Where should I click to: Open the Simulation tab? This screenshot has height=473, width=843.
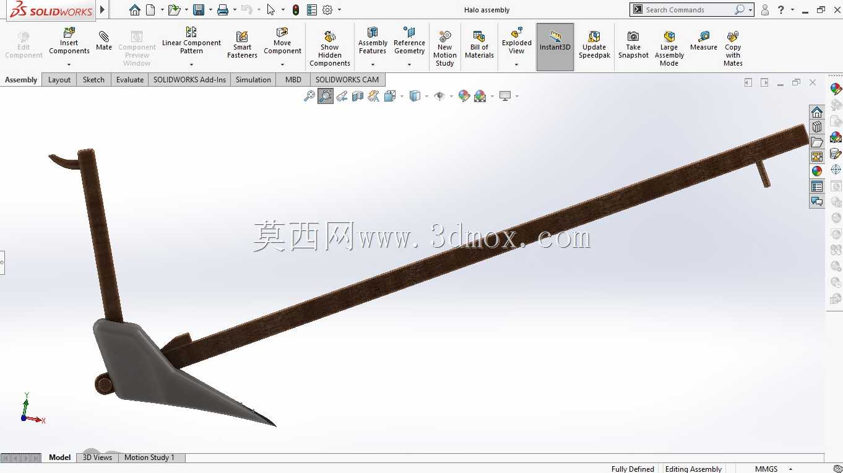(x=253, y=79)
